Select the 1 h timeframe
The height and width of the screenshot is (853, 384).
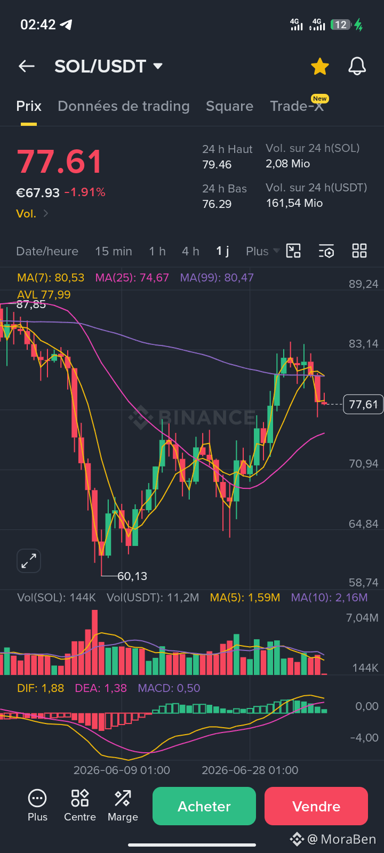[157, 251]
